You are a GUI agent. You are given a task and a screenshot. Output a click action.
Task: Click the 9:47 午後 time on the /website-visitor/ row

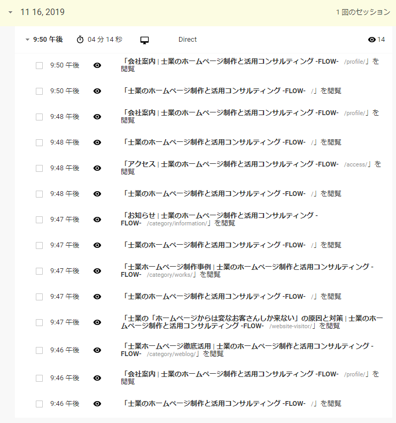coord(65,322)
